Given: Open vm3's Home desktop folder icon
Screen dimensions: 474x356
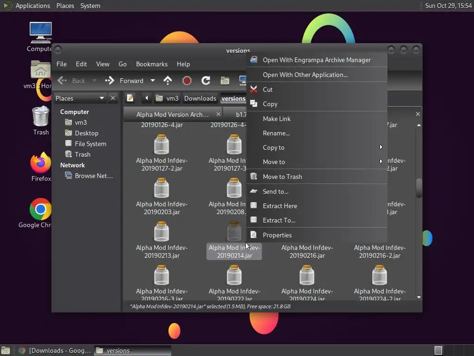Looking at the screenshot, I should tap(41, 70).
